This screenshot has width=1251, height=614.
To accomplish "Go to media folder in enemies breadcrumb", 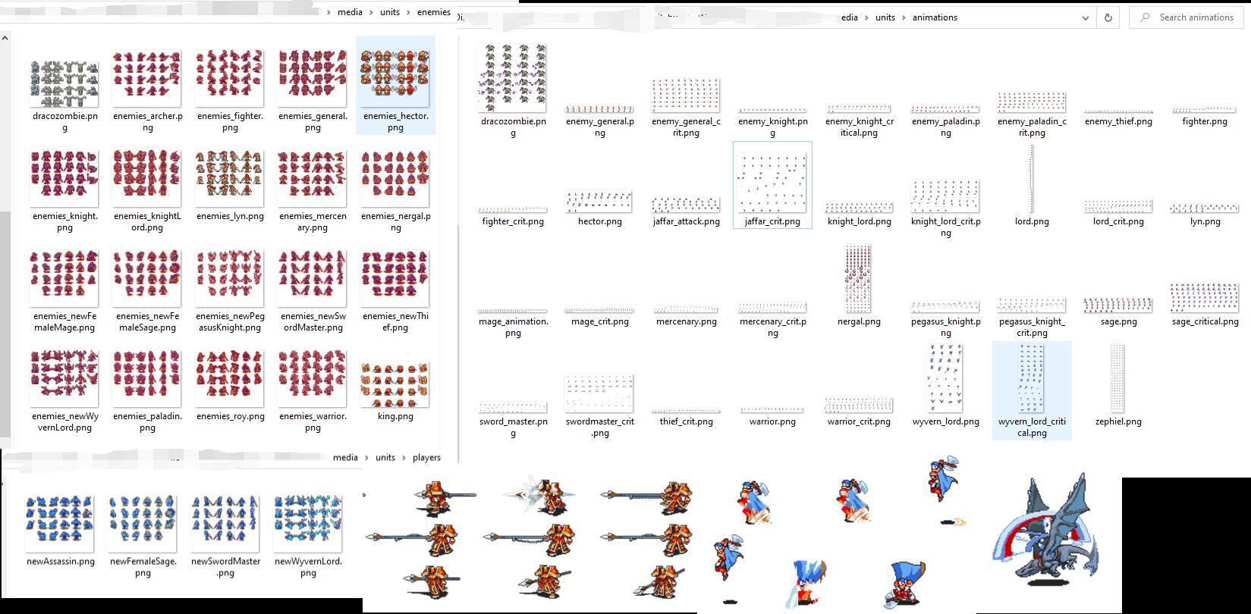I will pos(350,12).
